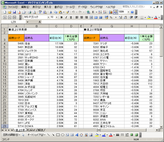Create a new blank workbook

pos(5,12)
